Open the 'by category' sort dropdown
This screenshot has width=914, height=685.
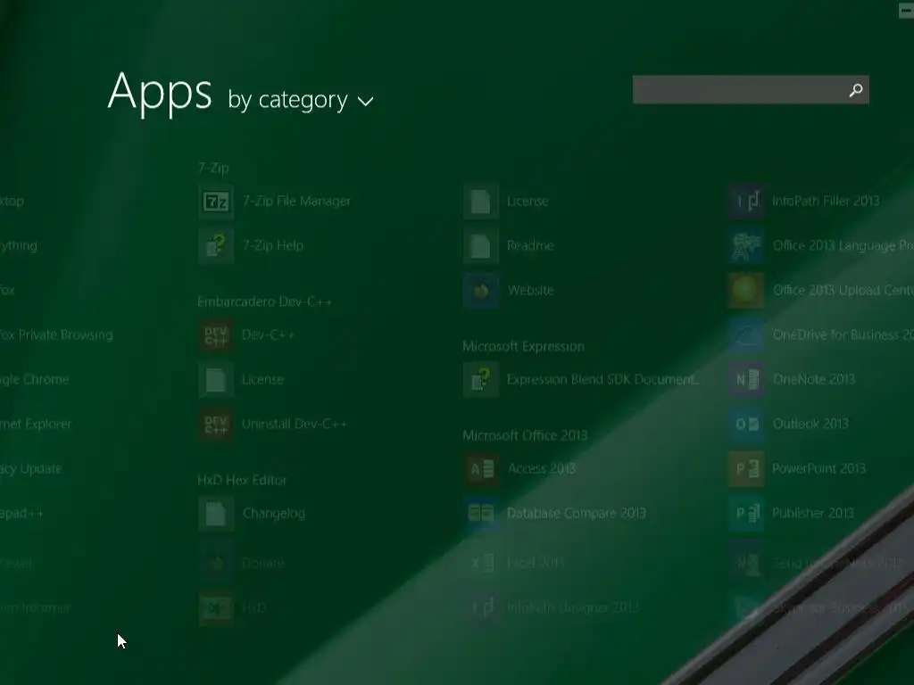point(300,100)
